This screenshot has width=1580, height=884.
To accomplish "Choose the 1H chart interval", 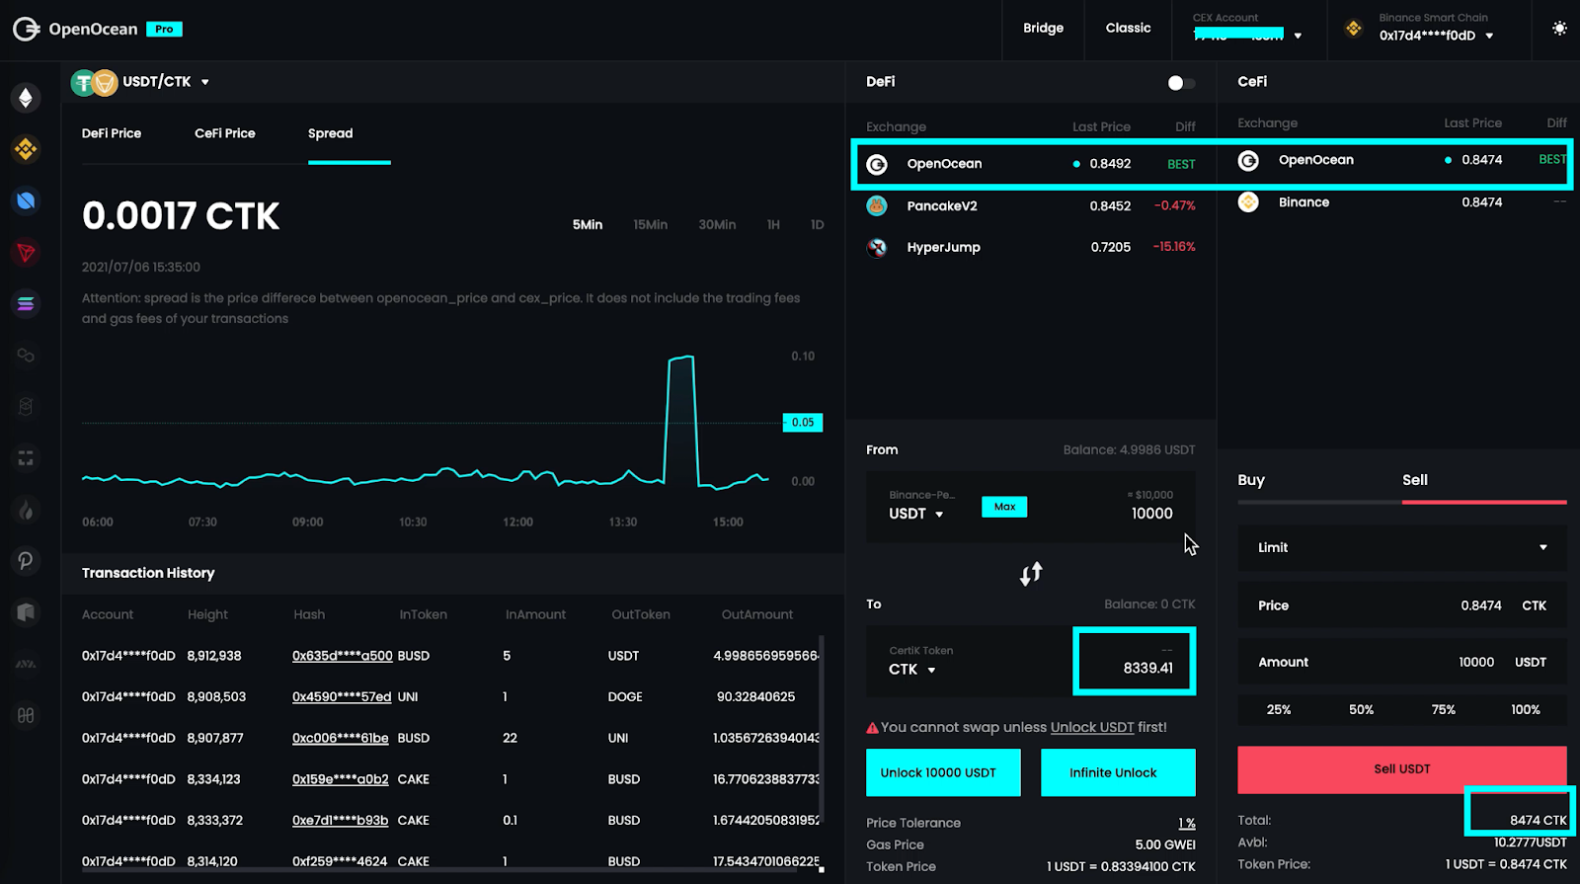I will point(773,225).
